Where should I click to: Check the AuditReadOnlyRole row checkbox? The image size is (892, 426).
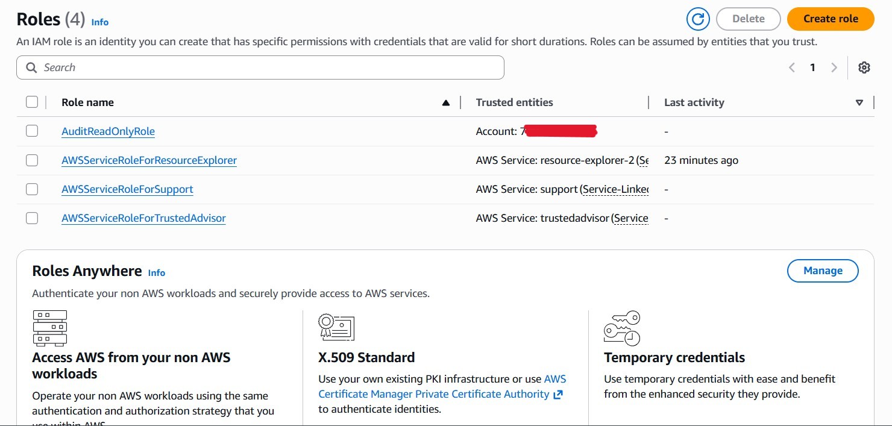[32, 130]
